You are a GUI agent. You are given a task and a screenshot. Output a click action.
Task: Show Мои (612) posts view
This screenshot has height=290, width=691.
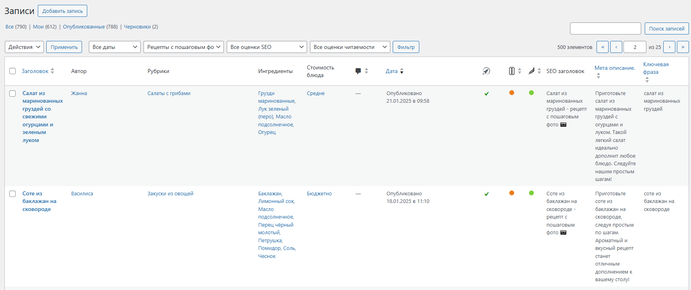pyautogui.click(x=45, y=27)
